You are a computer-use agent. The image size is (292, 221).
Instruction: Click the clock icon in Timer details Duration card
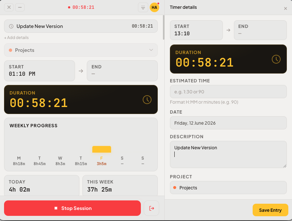coord(276,59)
